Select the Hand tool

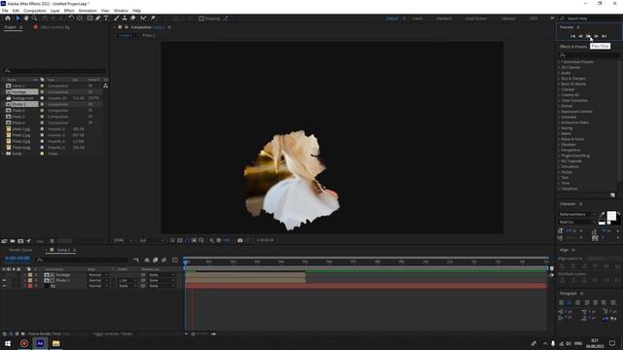point(26,18)
